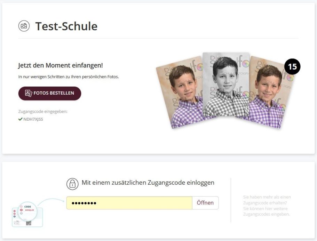317x241 pixels.
Task: Click the help text about multiple Zugangscodes
Action: (x=267, y=206)
